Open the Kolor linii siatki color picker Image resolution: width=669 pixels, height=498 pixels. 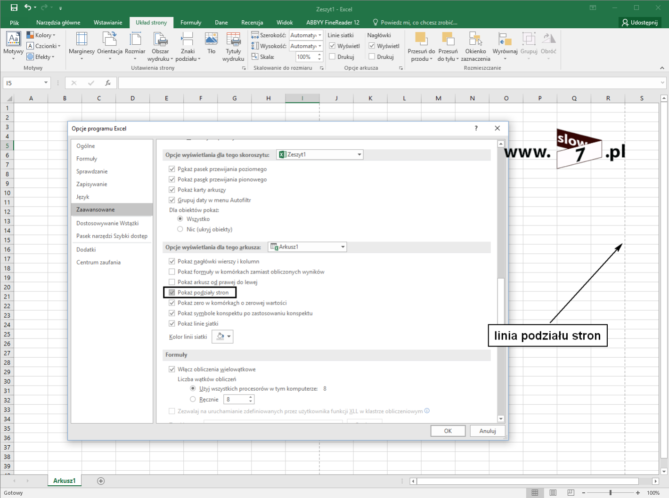tap(222, 337)
